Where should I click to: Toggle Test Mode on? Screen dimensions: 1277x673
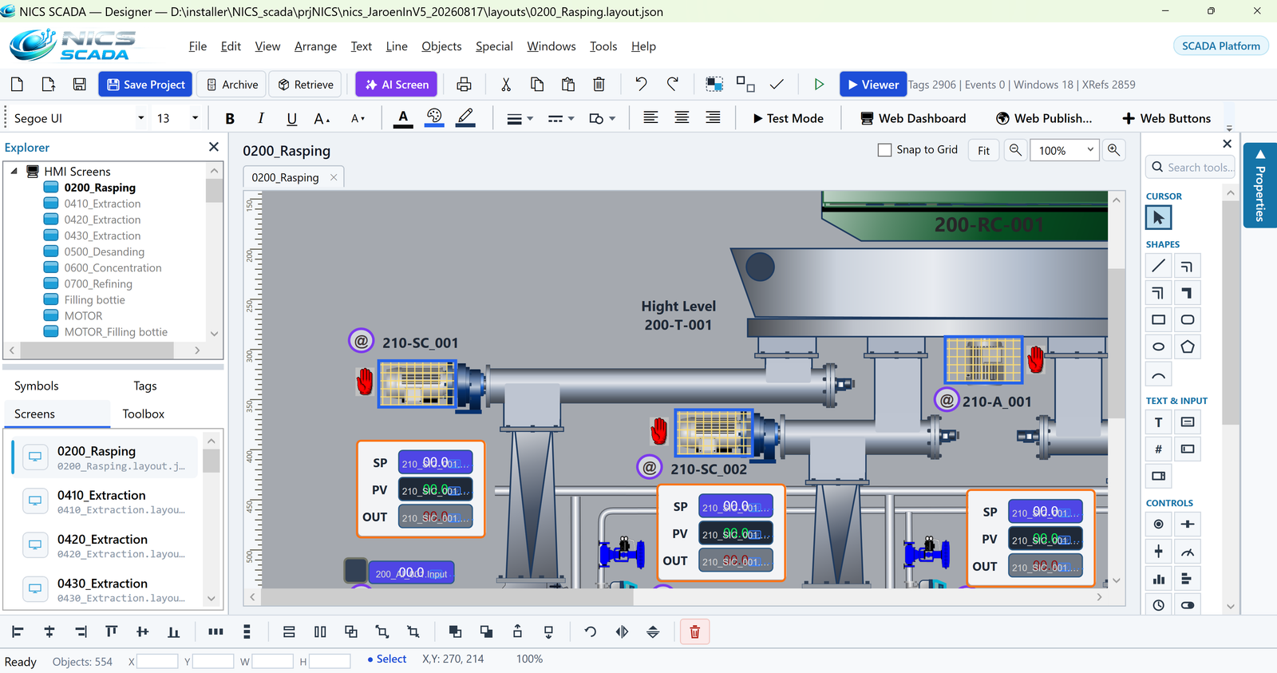(x=788, y=118)
